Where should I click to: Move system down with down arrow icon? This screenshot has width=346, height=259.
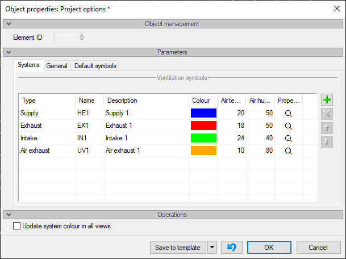click(327, 142)
